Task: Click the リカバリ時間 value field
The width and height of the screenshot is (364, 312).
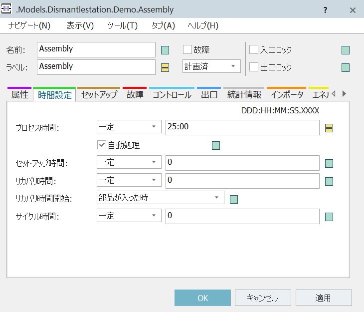Action: click(242, 181)
